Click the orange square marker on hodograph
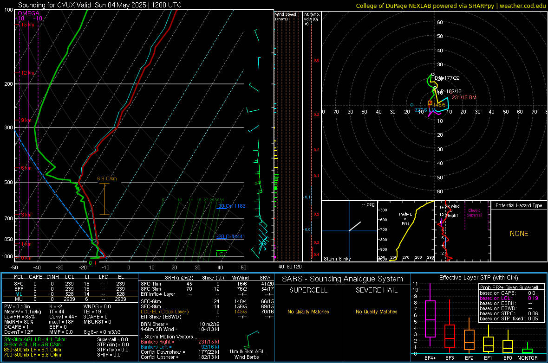548x363 pixels. pos(430,103)
